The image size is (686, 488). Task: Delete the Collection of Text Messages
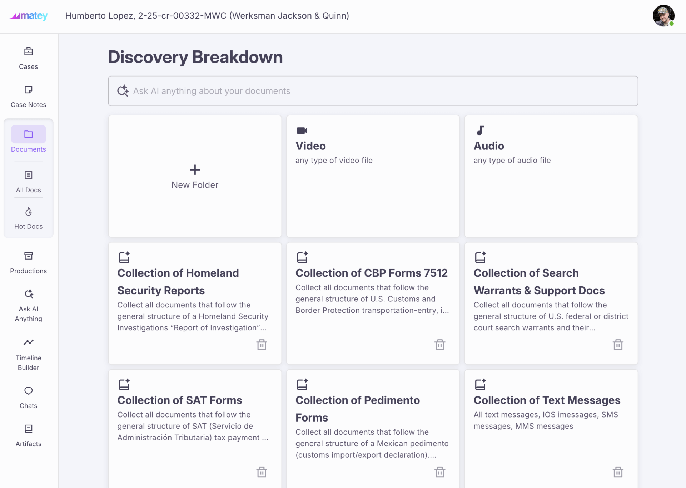click(618, 472)
